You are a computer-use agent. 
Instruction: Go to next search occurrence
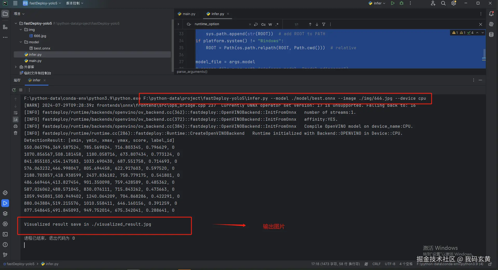click(x=317, y=24)
